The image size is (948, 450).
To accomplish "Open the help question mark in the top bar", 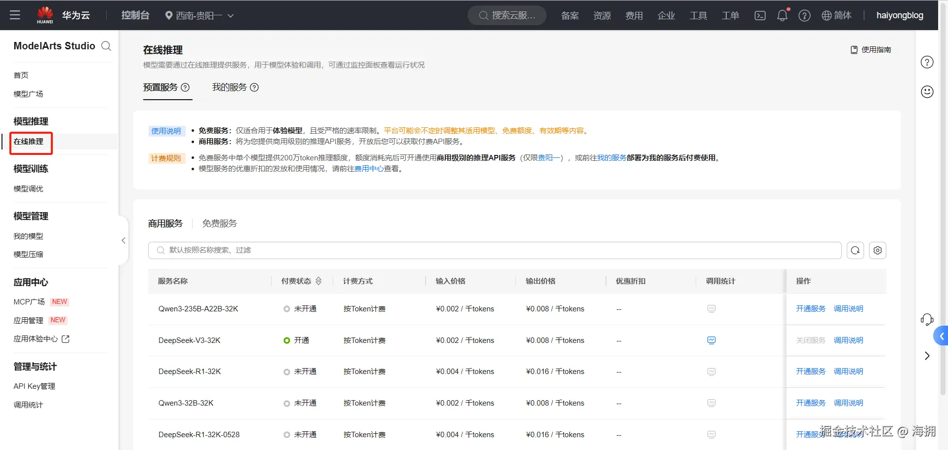I will 804,15.
